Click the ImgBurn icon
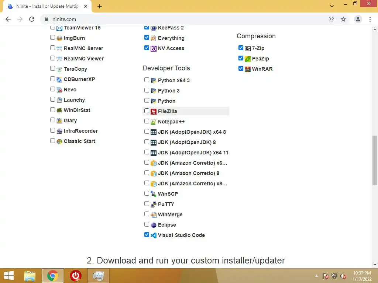 coord(59,38)
